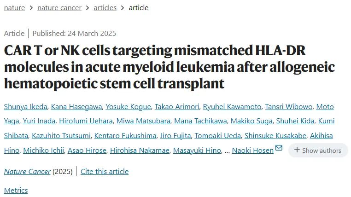
Task: Click the email envelope icon beside Naoki Hosen
Action: click(279, 148)
